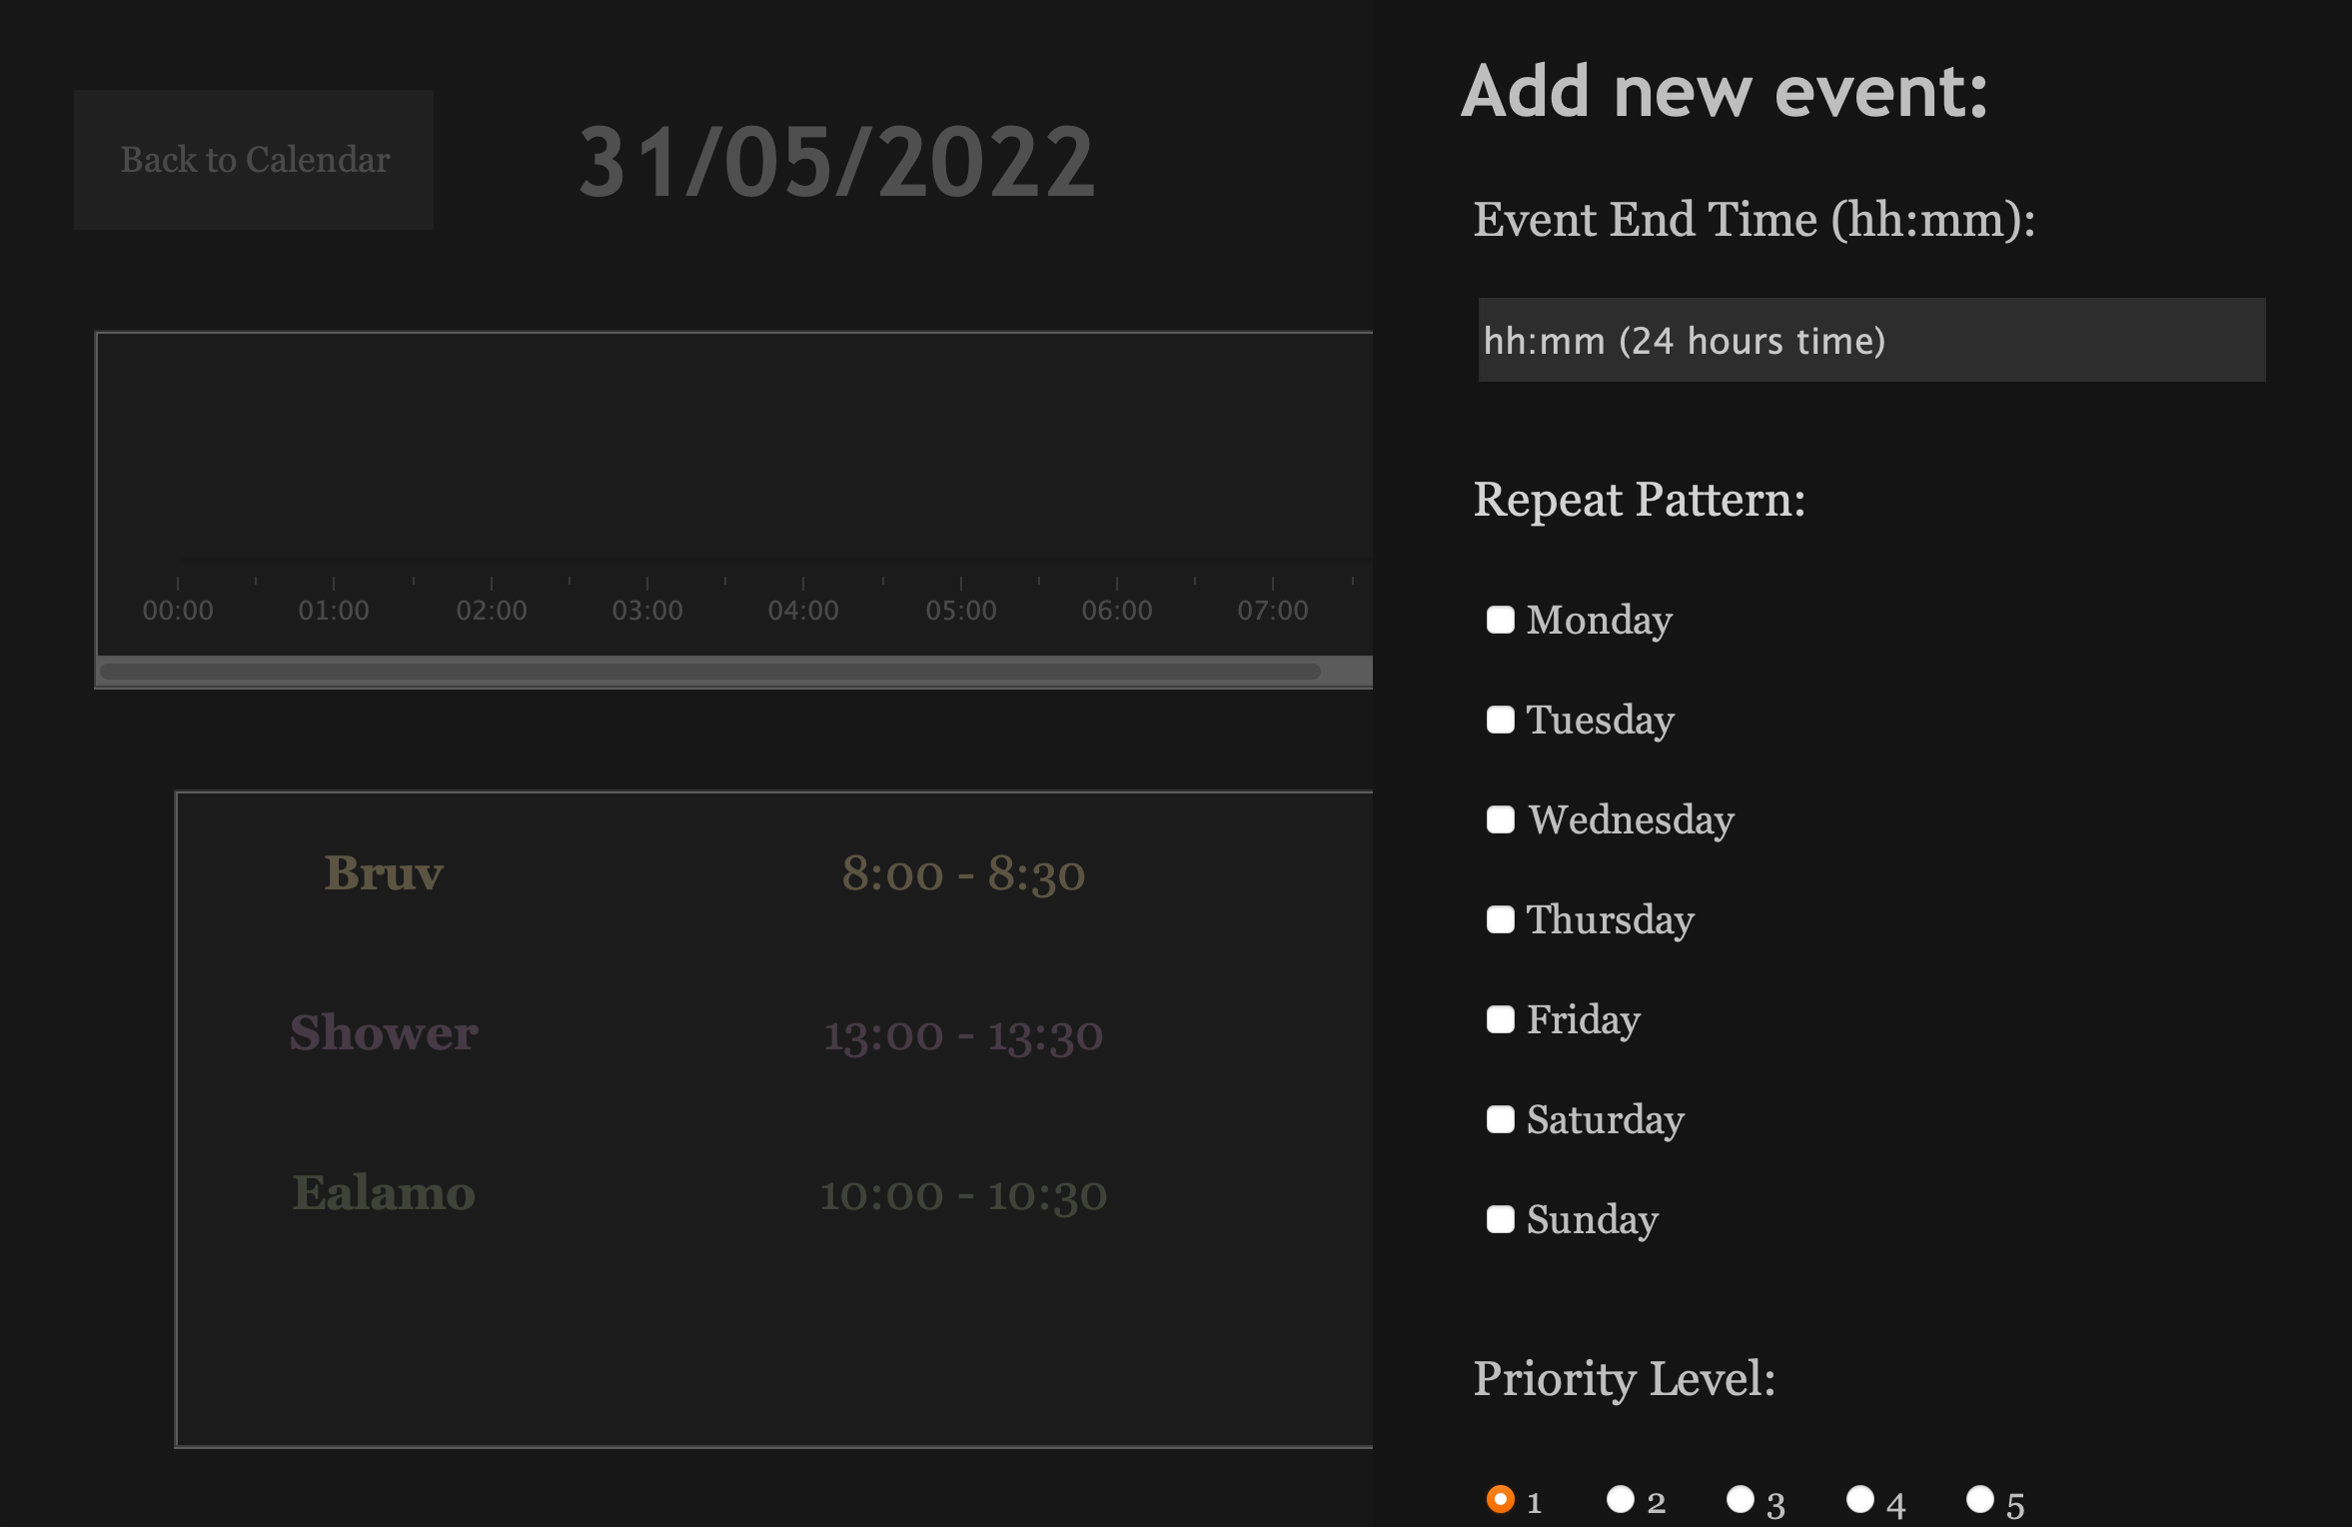Check the Monday repeat checkbox
Screen dimensions: 2352x1527
(x=1500, y=620)
